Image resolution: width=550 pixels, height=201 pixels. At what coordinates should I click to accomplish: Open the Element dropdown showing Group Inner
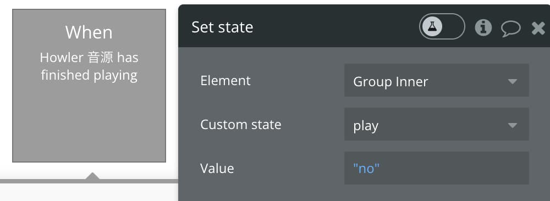[436, 80]
